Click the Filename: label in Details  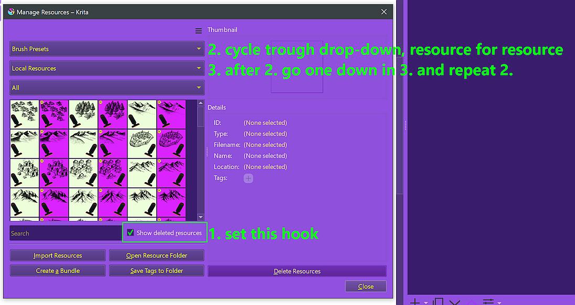click(227, 144)
